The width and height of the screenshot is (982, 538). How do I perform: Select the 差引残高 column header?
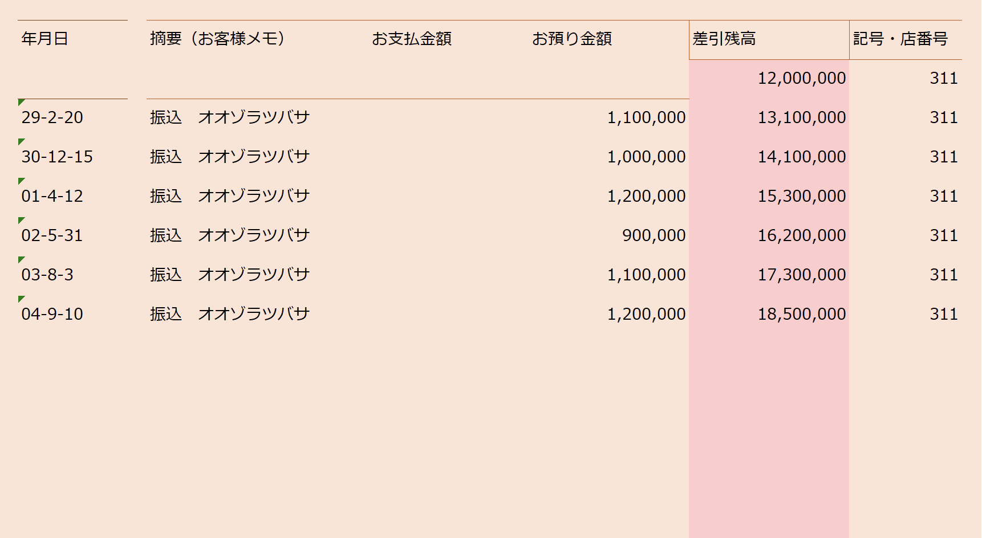pyautogui.click(x=769, y=39)
